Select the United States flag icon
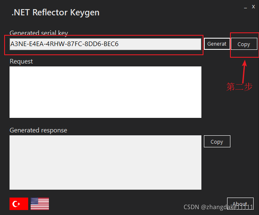Screen dimensions: 259x215 40,203
